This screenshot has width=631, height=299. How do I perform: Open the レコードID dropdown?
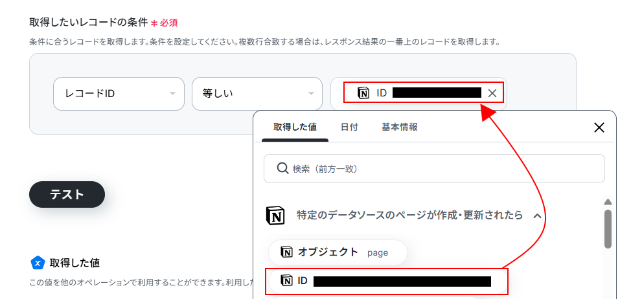click(119, 94)
